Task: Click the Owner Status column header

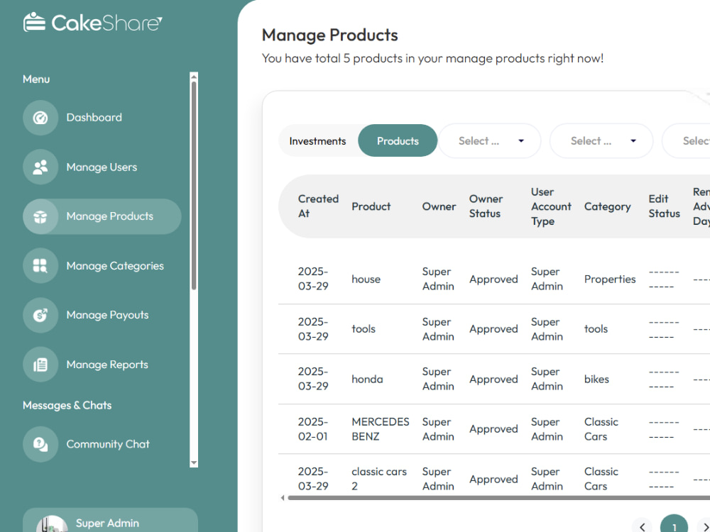Action: pos(486,206)
